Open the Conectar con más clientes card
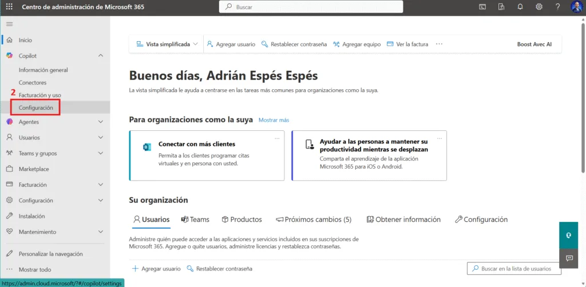This screenshot has width=586, height=287. [207, 156]
